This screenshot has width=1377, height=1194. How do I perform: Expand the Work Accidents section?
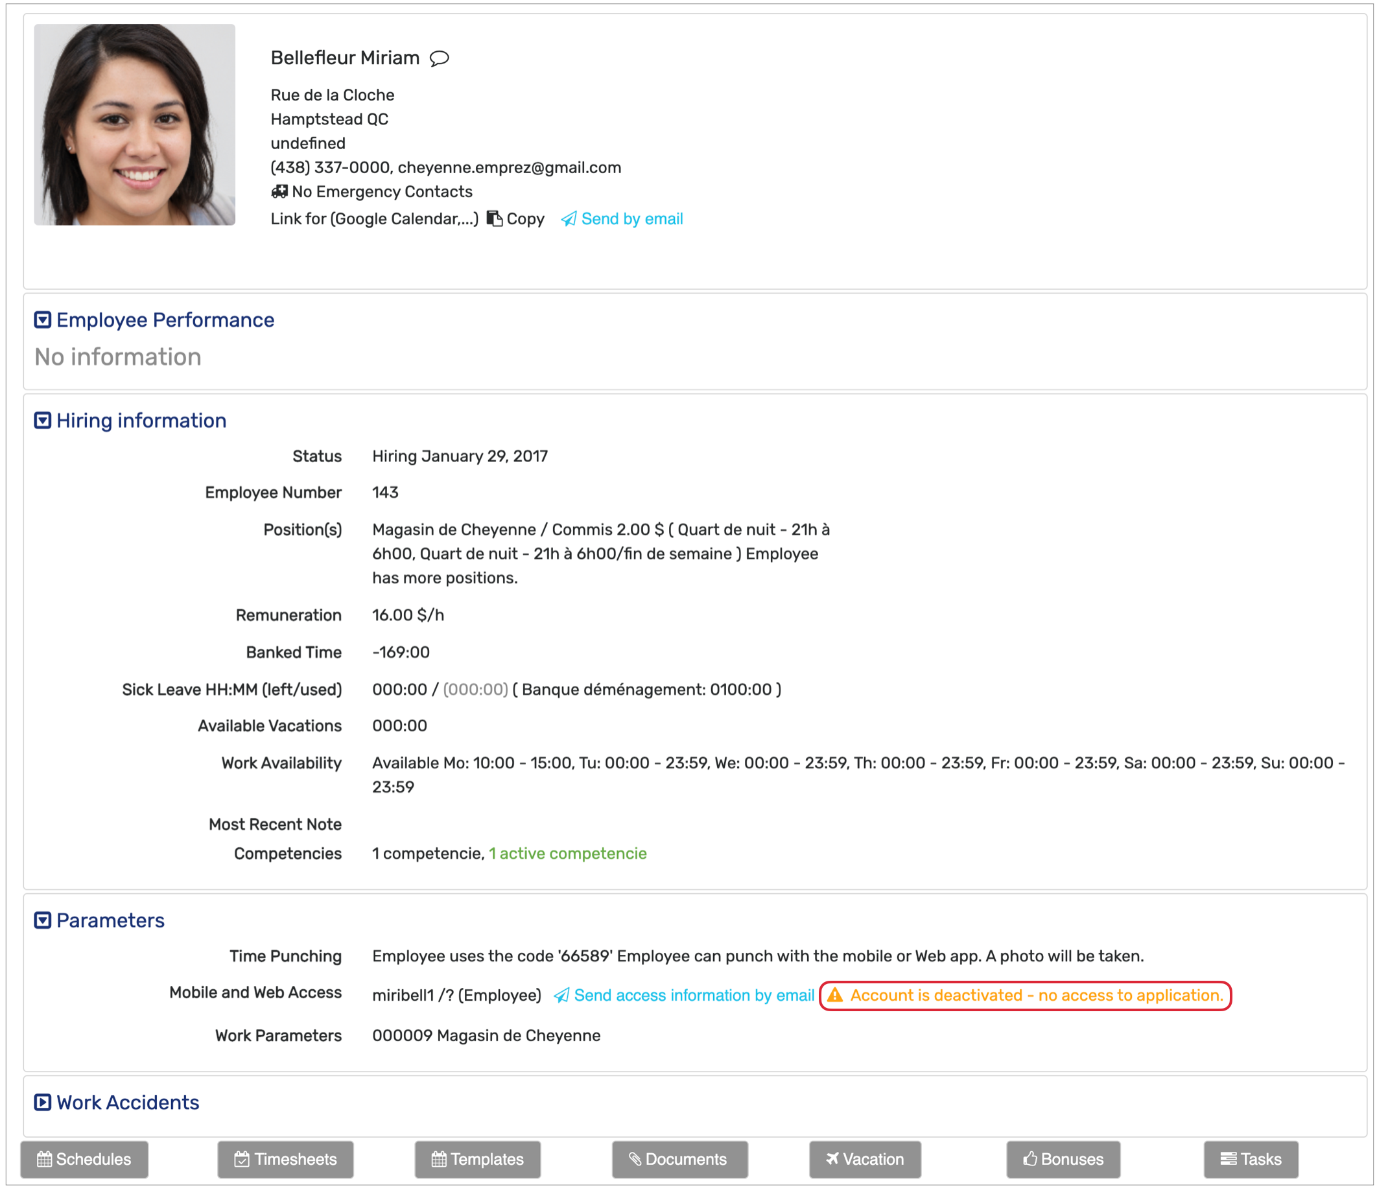43,1103
